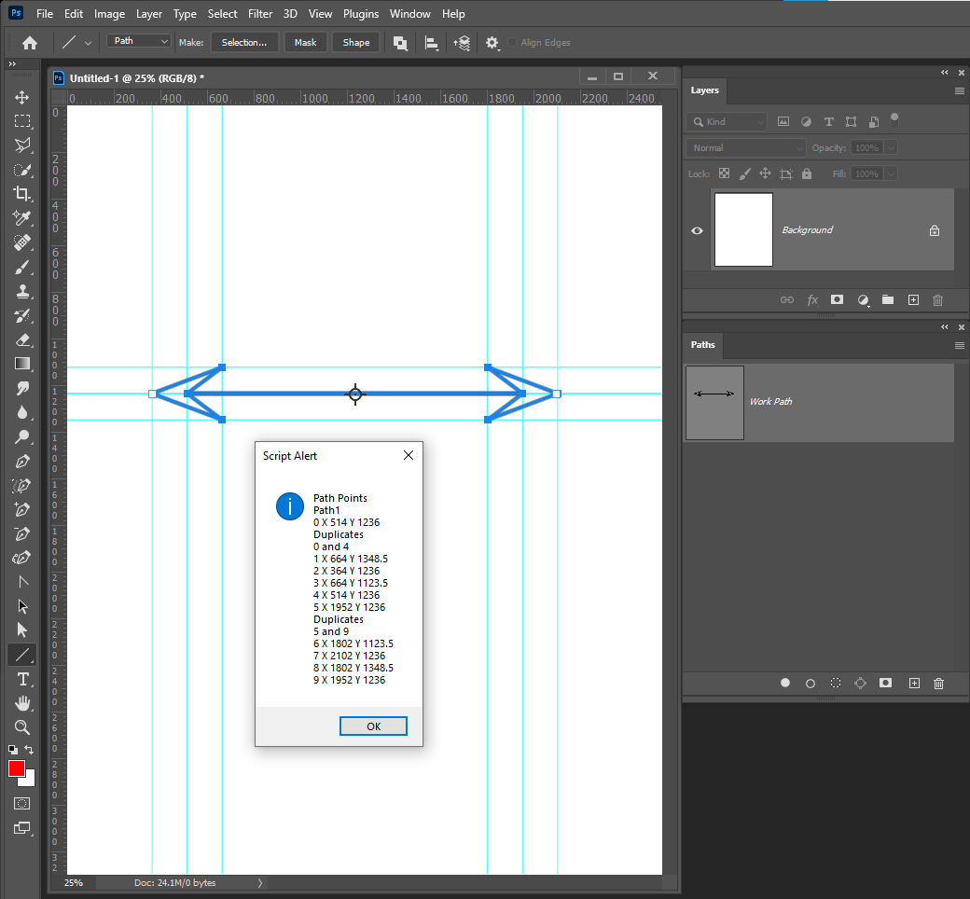Open the tool mode dropdown showing Path
This screenshot has height=899, width=970.
tap(138, 42)
